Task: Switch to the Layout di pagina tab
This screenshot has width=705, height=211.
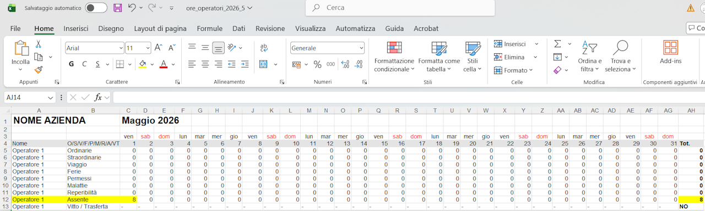Action: click(x=160, y=29)
